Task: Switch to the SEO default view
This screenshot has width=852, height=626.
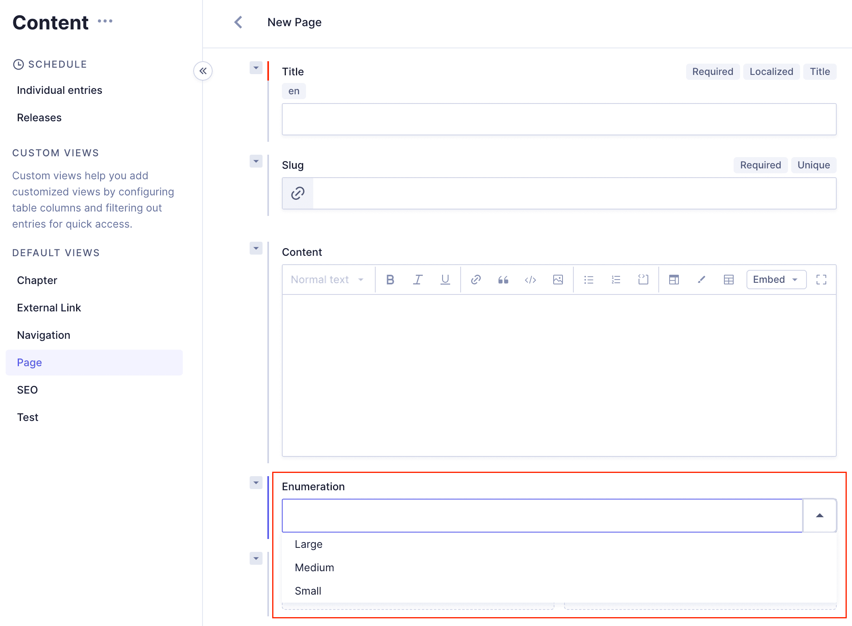Action: [x=27, y=390]
